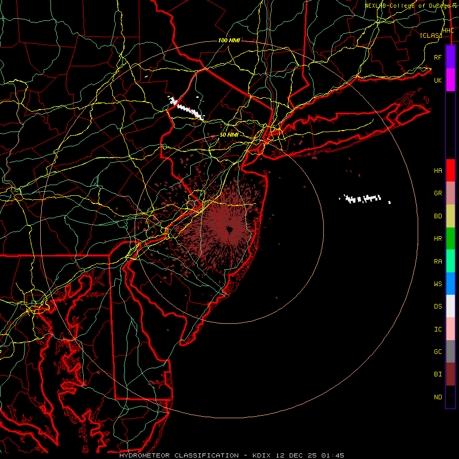Click the BI brown legend swatch
Viewport: 459px width, 459px height.
coord(450,374)
